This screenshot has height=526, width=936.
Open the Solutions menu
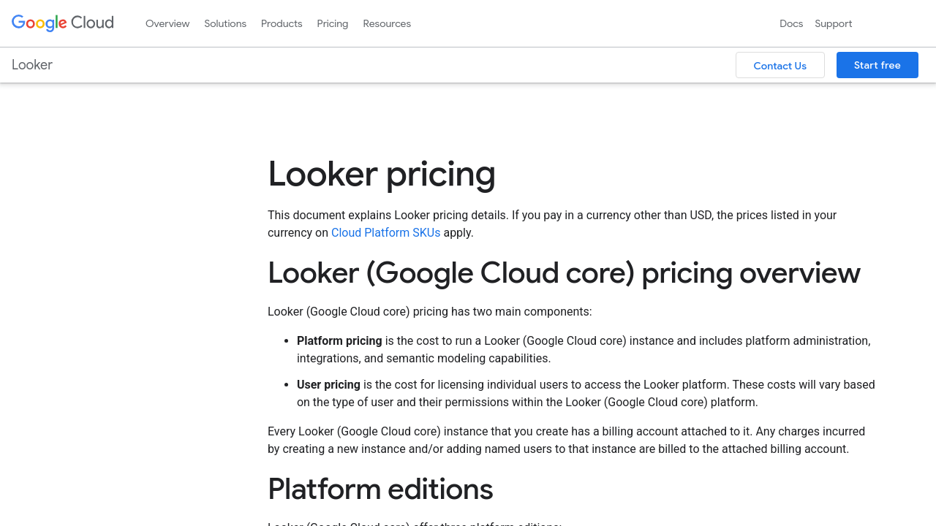(225, 23)
